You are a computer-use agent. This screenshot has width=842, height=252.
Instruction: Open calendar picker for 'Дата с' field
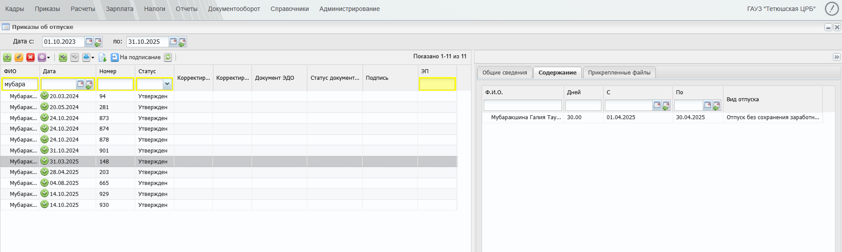(89, 42)
